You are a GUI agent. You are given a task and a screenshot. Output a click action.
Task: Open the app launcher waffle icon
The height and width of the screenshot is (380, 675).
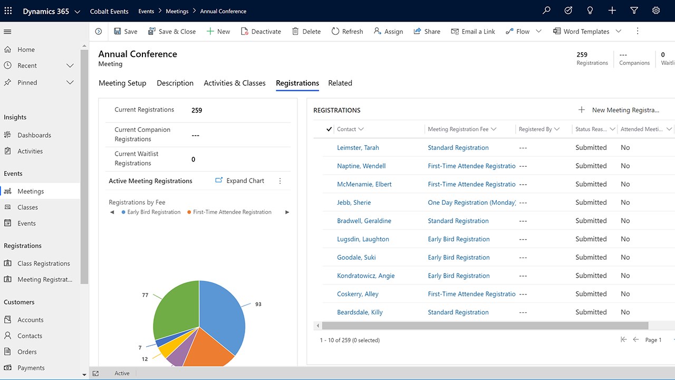point(8,11)
